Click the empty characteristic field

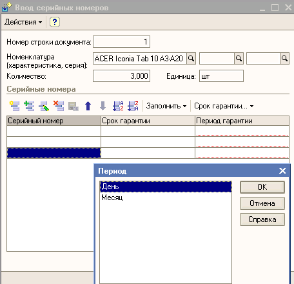pyautogui.click(x=217, y=59)
